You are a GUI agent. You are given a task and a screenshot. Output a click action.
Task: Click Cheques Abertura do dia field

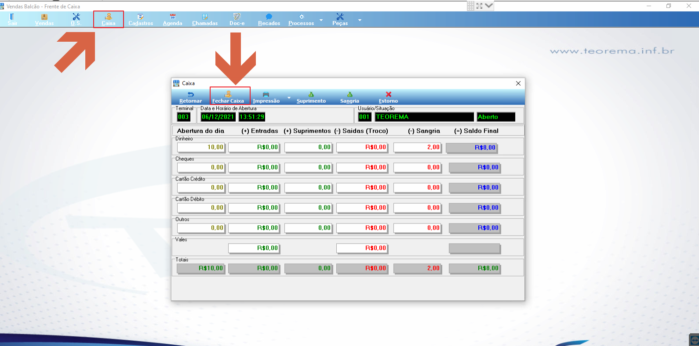tap(201, 167)
